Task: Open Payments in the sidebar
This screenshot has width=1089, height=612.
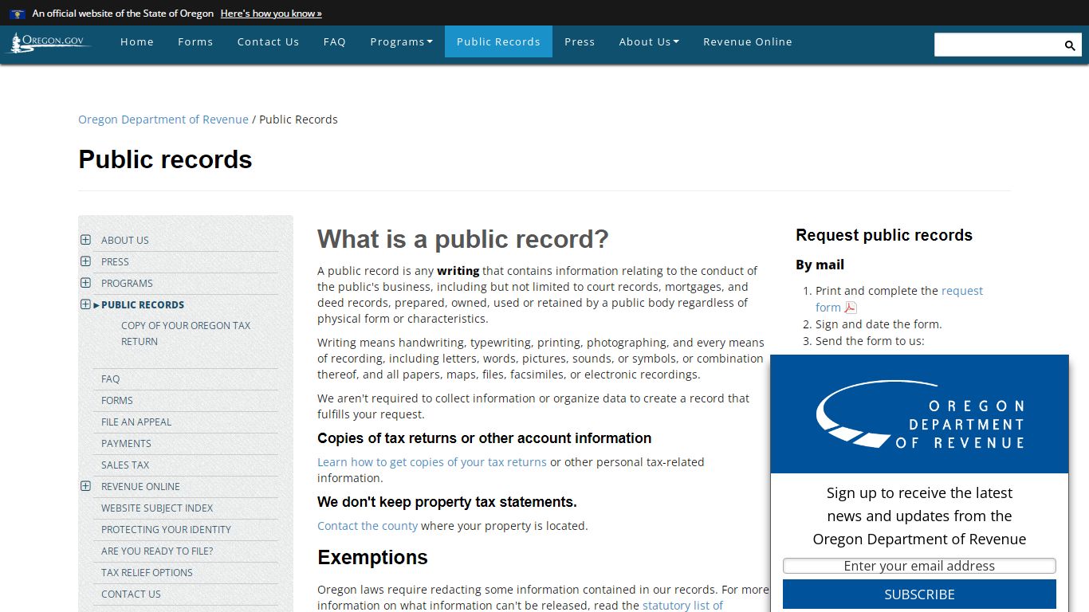Action: (126, 444)
